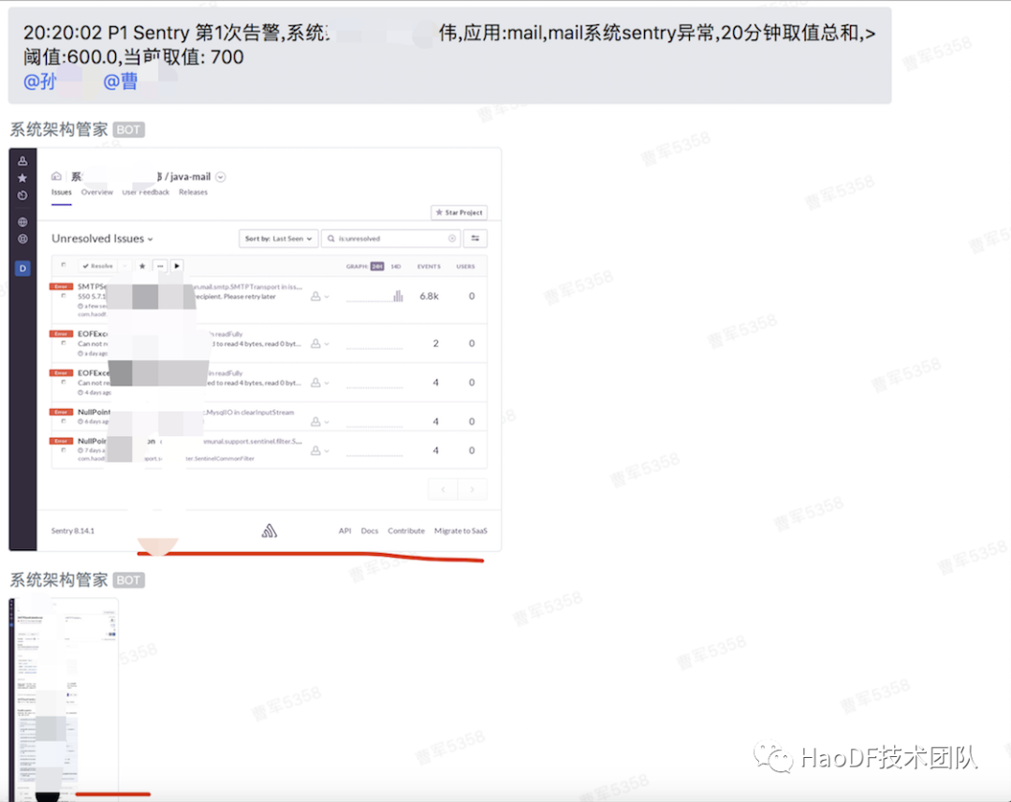Open the Migrate to SaaS link
Screen dimensions: 1011x802
461,531
